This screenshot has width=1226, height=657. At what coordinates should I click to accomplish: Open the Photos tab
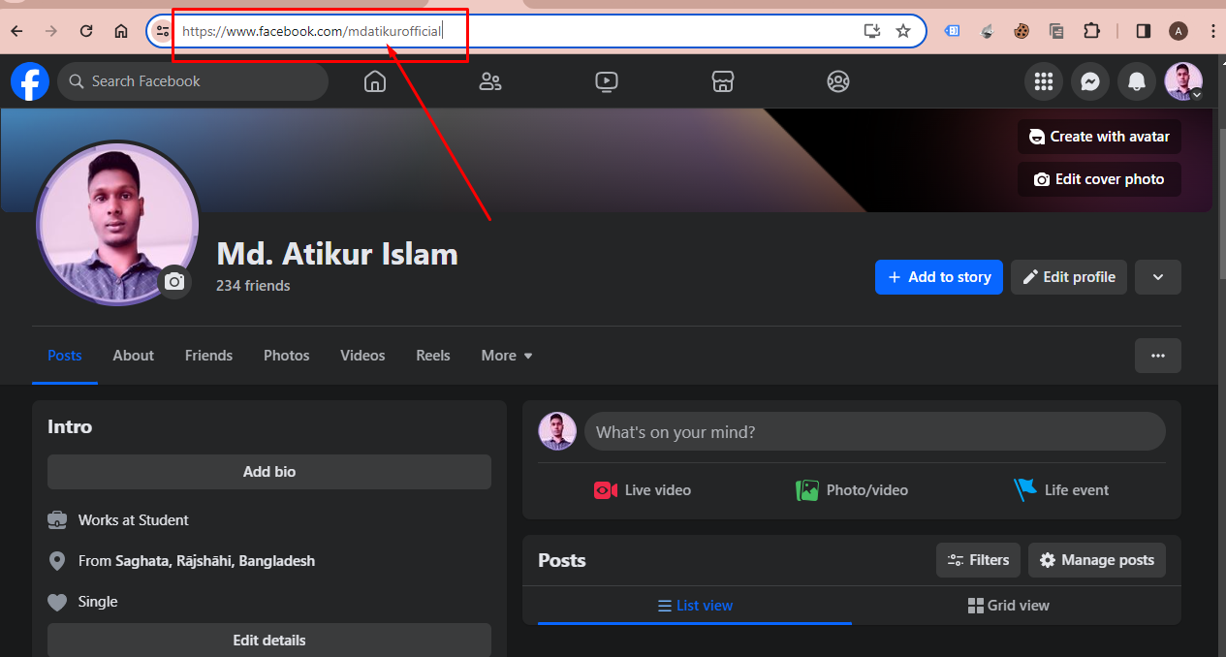click(287, 356)
